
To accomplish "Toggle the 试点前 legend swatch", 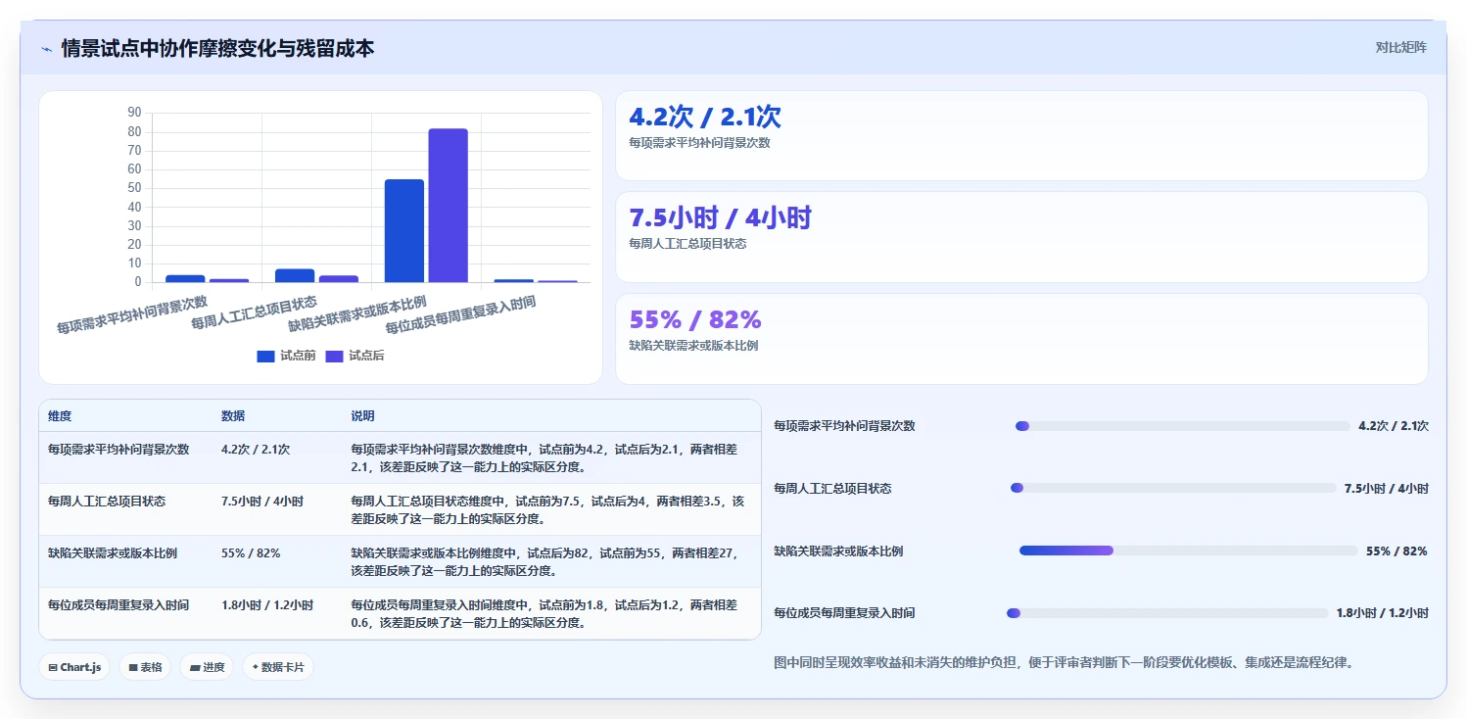I will (265, 356).
